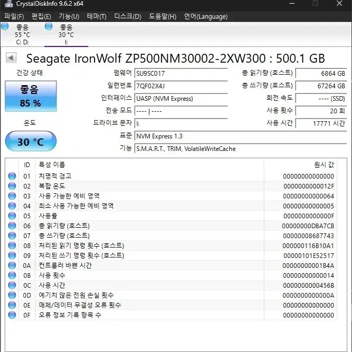Open the 편집(E) menu
Viewport: 352px width, 352px height.
41,16
